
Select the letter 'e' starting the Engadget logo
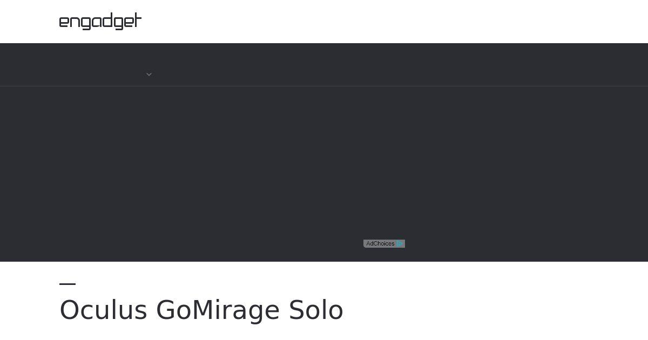(64, 23)
